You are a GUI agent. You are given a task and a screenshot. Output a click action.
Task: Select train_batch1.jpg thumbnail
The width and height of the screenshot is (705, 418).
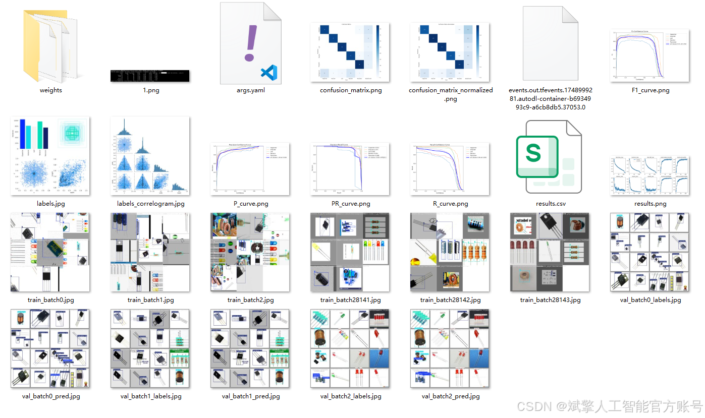pyautogui.click(x=150, y=252)
